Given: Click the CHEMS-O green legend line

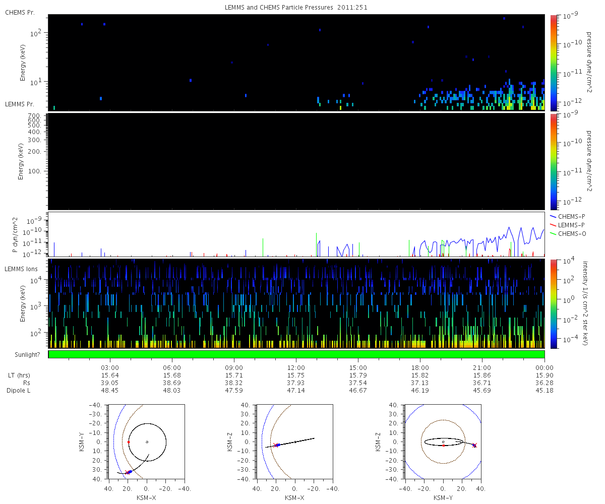Looking at the screenshot, I should pyautogui.click(x=553, y=233).
